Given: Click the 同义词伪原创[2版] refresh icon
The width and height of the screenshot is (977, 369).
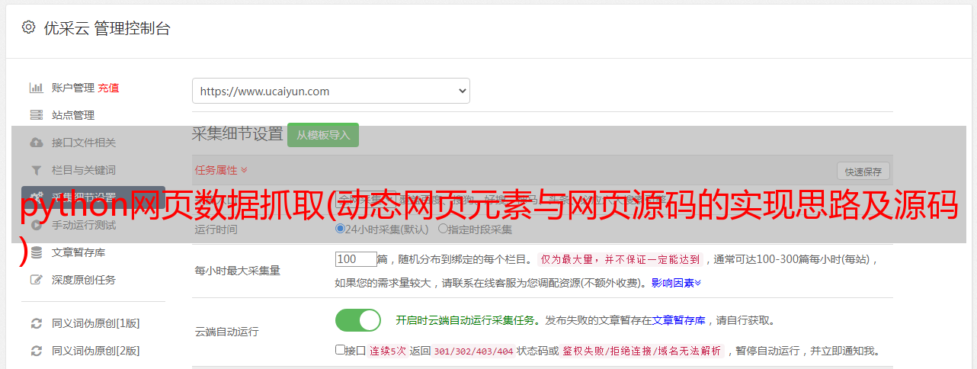Looking at the screenshot, I should pos(36,351).
